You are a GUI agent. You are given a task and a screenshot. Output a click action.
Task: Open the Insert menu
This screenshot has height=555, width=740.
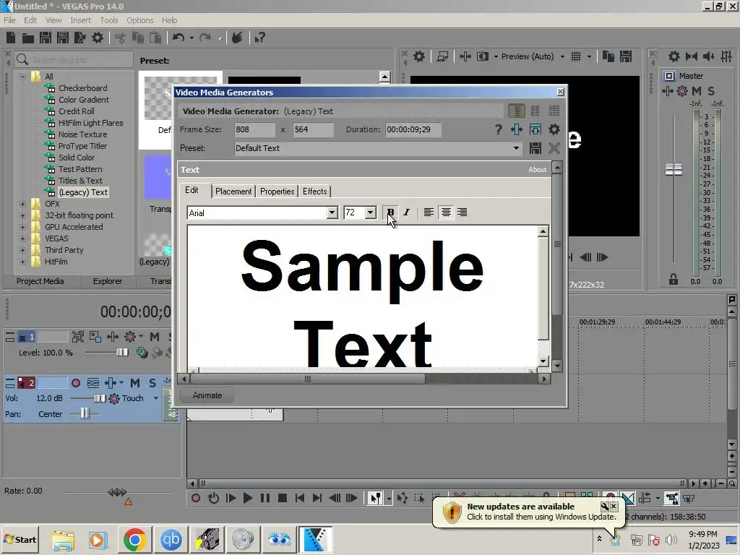point(81,20)
